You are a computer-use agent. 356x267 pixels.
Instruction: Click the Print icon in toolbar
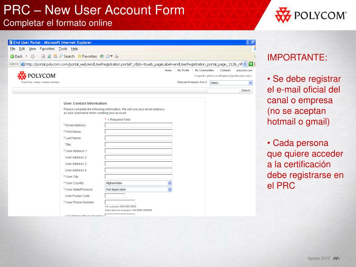pyautogui.click(x=116, y=56)
